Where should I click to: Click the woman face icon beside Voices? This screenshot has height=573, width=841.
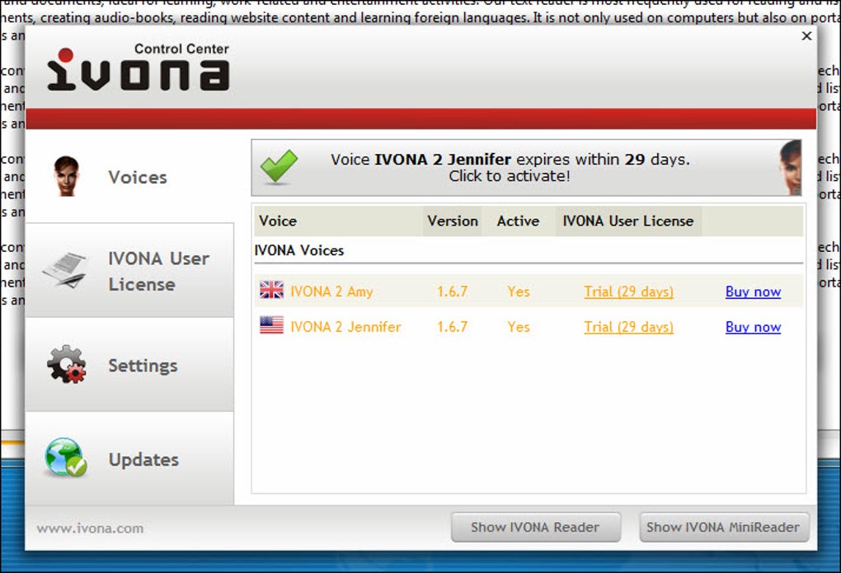tap(67, 176)
